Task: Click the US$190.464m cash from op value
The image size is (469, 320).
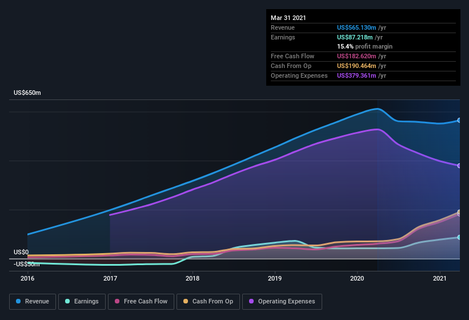Action: click(356, 66)
